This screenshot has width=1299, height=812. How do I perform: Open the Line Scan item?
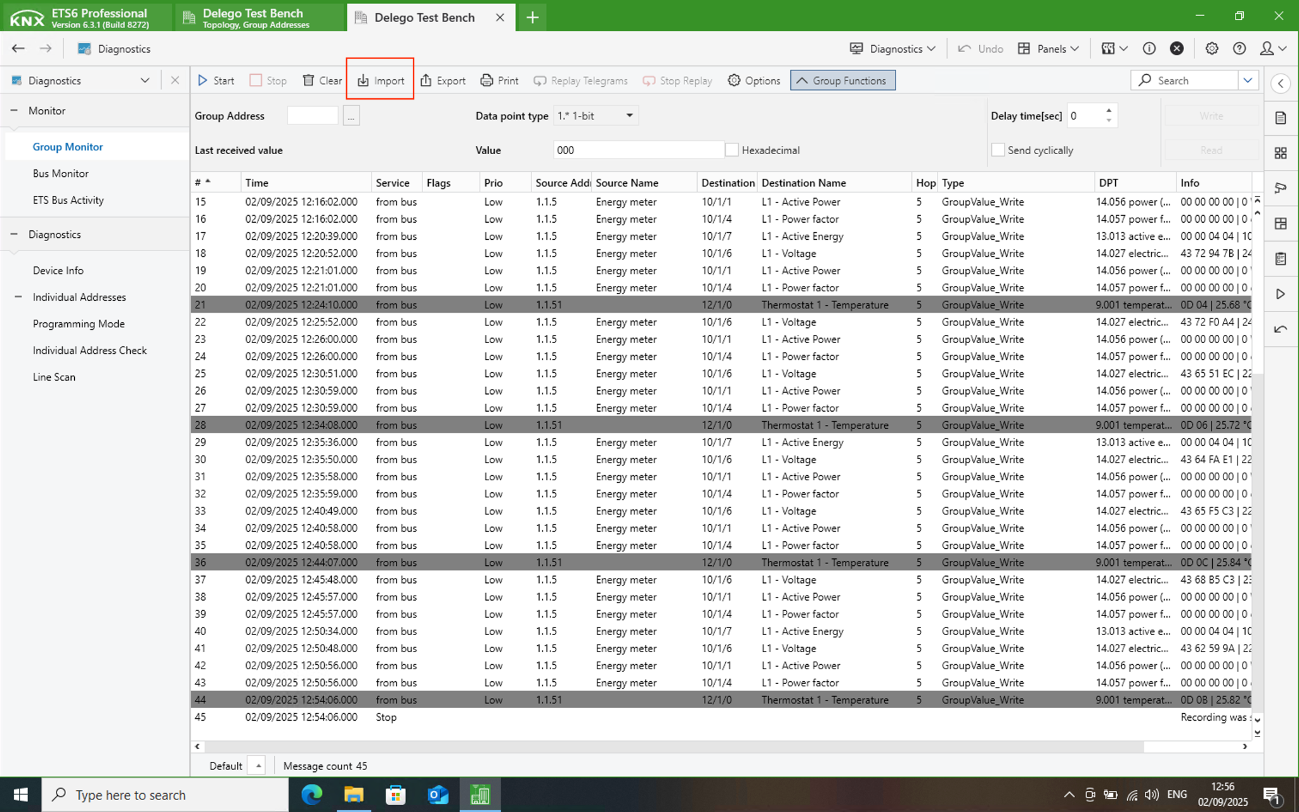pos(54,377)
